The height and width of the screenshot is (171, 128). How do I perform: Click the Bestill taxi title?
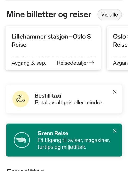48,96
